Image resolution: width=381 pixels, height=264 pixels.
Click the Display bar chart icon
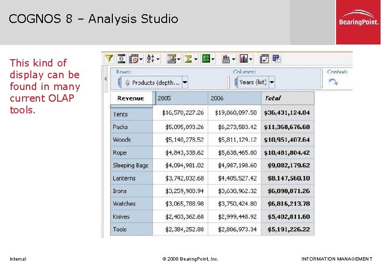click(x=243, y=59)
